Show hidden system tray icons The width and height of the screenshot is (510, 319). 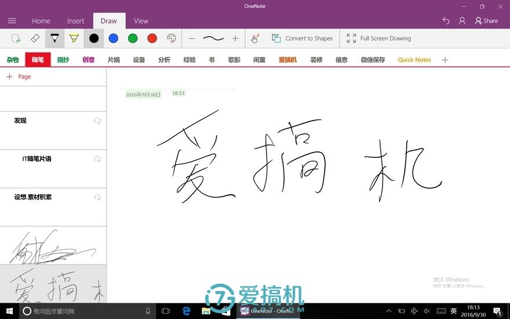(389, 311)
